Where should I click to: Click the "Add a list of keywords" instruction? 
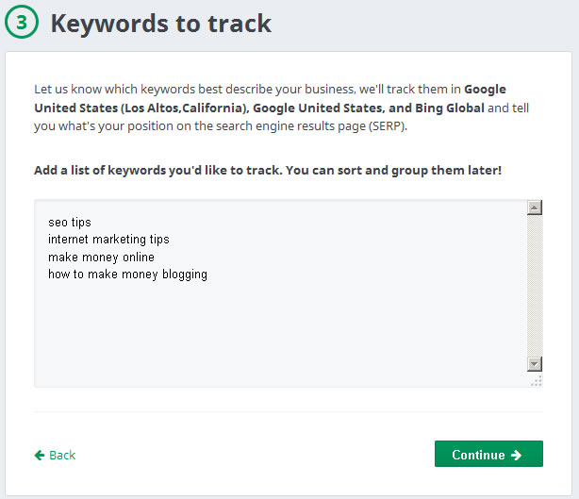tap(268, 171)
